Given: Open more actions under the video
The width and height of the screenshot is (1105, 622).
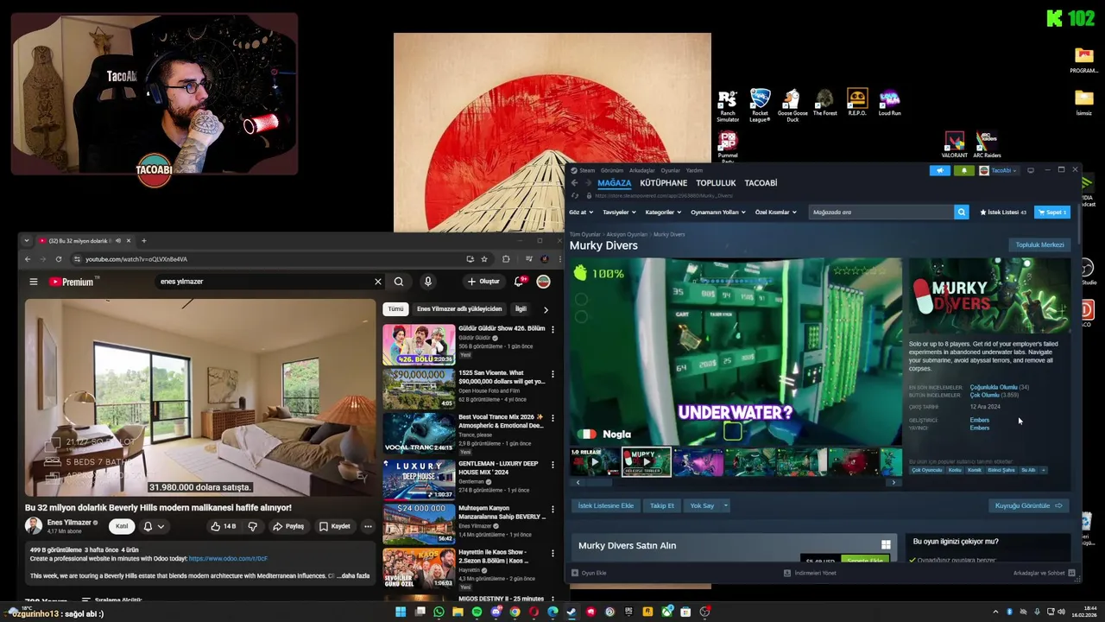Looking at the screenshot, I should pyautogui.click(x=368, y=526).
